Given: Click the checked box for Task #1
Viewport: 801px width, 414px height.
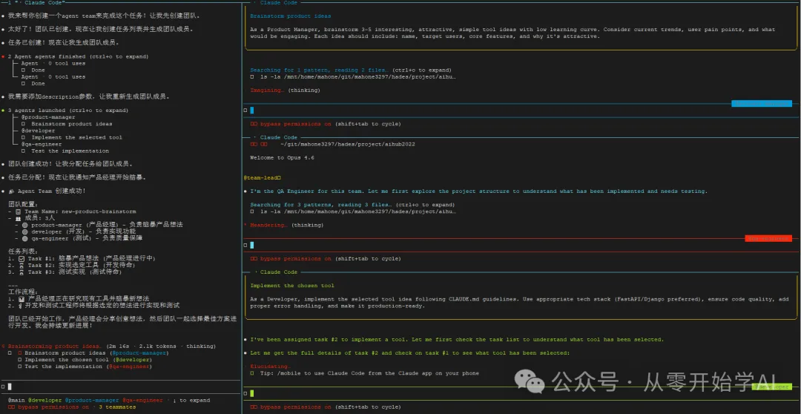Looking at the screenshot, I should (x=21, y=258).
